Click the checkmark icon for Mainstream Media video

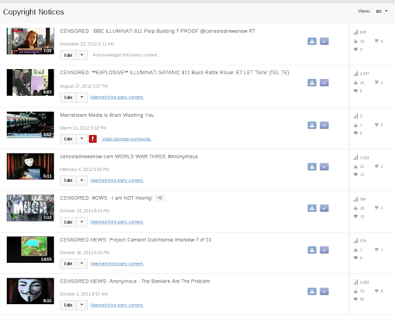(324, 125)
